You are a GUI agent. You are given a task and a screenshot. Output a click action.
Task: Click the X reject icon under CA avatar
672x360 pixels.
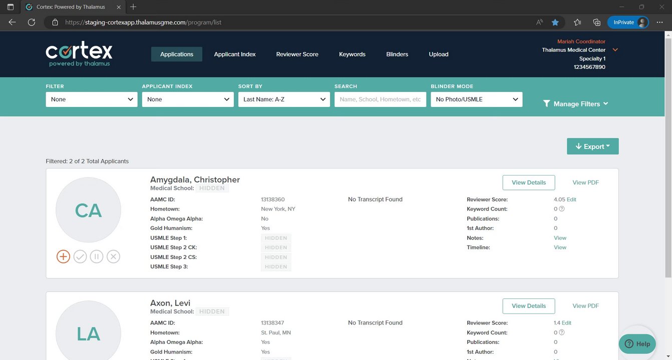click(x=114, y=256)
